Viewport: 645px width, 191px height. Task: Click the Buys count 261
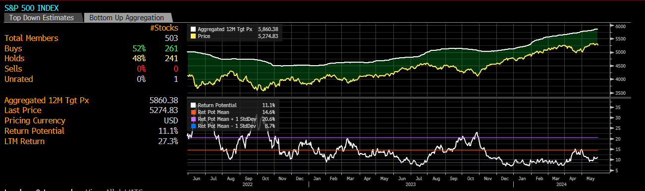pyautogui.click(x=171, y=48)
